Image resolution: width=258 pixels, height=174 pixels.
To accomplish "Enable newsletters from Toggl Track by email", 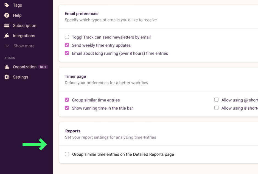I will click(x=67, y=37).
